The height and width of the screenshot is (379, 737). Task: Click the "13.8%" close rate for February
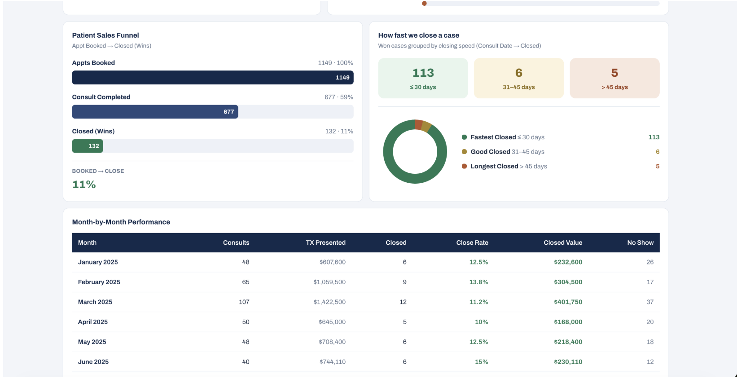tap(479, 282)
